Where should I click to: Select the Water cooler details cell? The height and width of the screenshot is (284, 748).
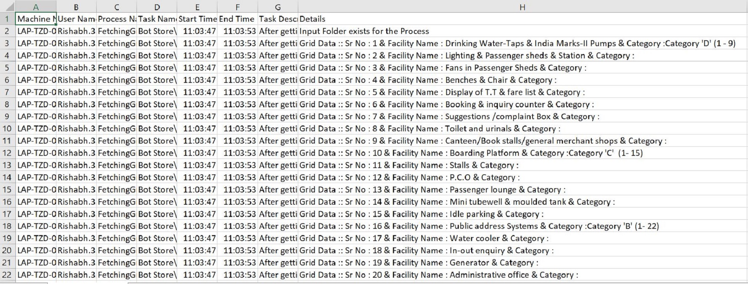[x=522, y=238]
